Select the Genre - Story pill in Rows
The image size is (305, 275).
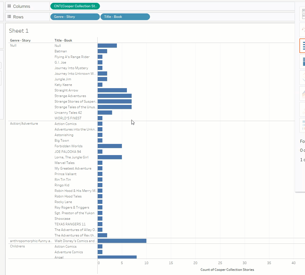point(75,17)
